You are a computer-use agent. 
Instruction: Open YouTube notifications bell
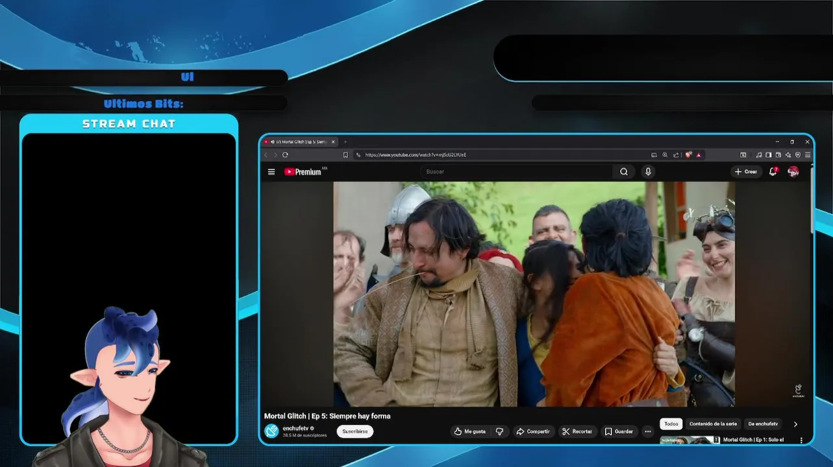click(x=773, y=172)
